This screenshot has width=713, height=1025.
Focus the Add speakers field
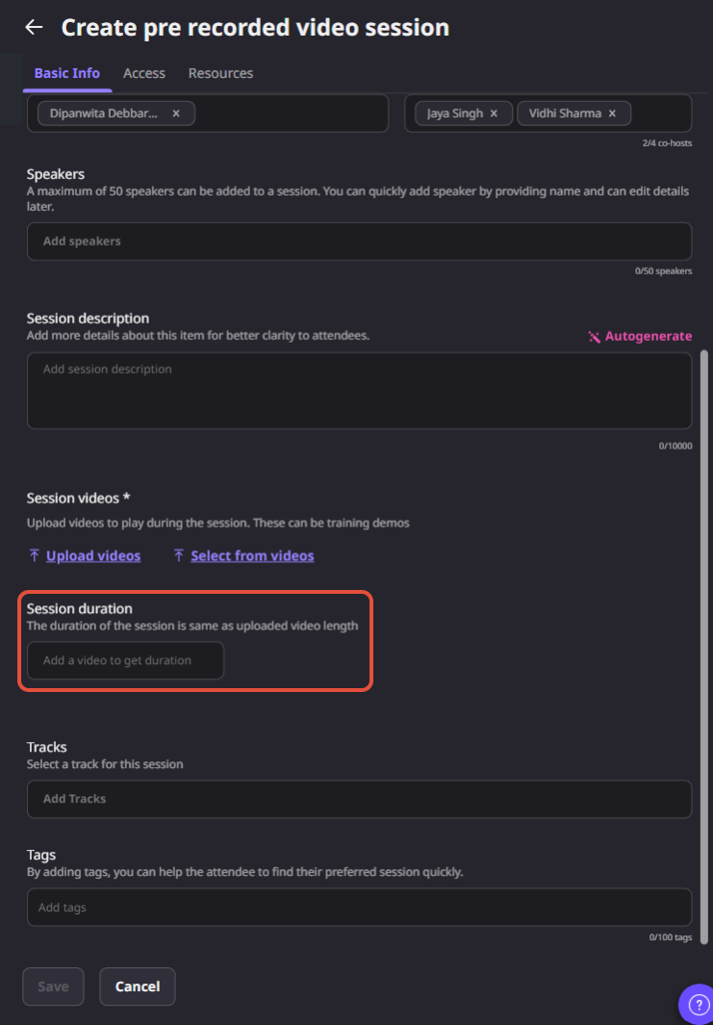click(359, 242)
